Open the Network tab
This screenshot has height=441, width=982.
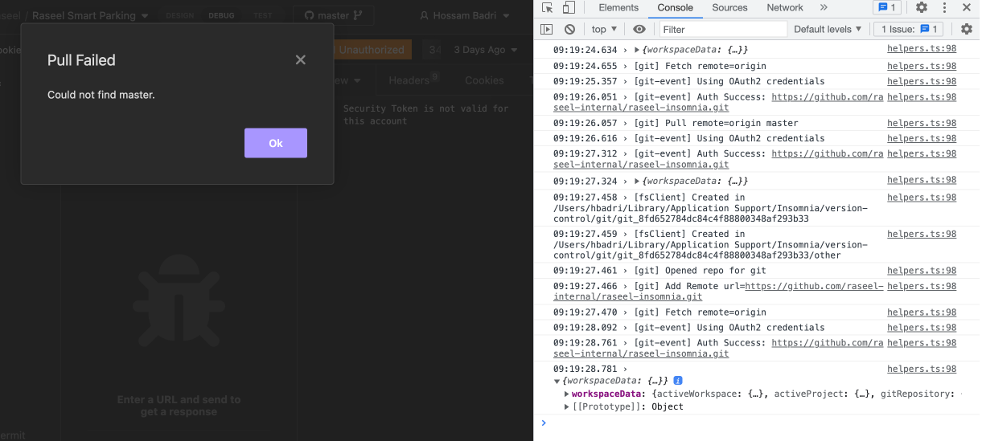coord(785,7)
